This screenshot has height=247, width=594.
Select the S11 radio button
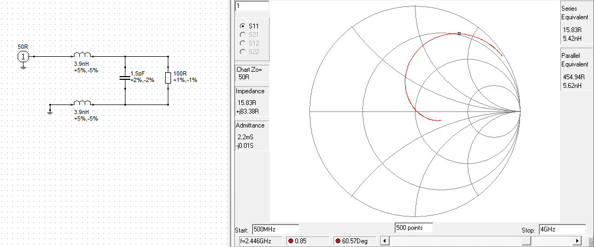pos(243,26)
